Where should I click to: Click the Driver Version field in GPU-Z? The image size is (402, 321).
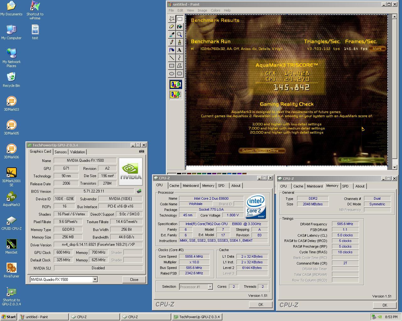(x=98, y=245)
